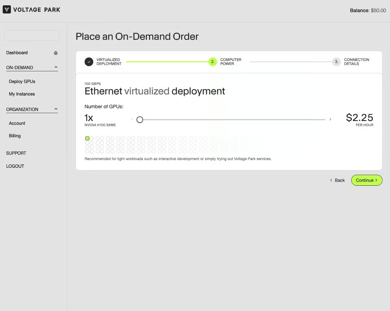The image size is (390, 311).
Task: Click the green highlighted GPU square indicator
Action: click(87, 138)
